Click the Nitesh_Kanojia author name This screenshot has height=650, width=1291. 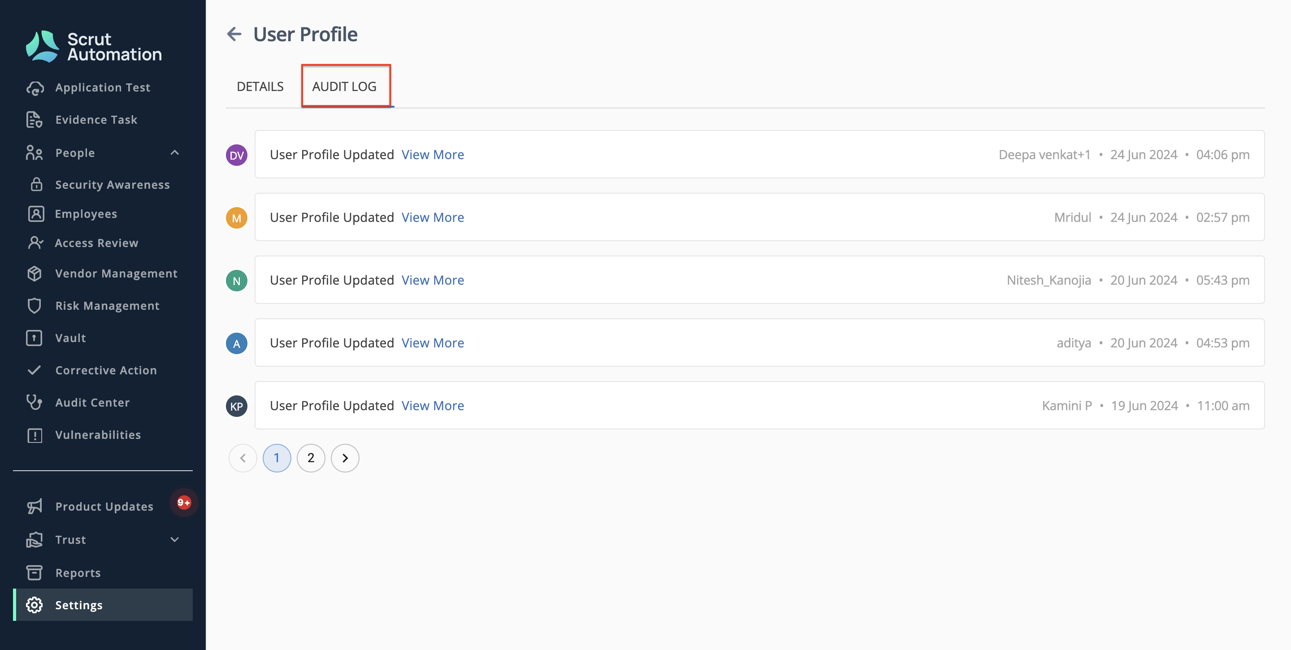click(x=1049, y=280)
